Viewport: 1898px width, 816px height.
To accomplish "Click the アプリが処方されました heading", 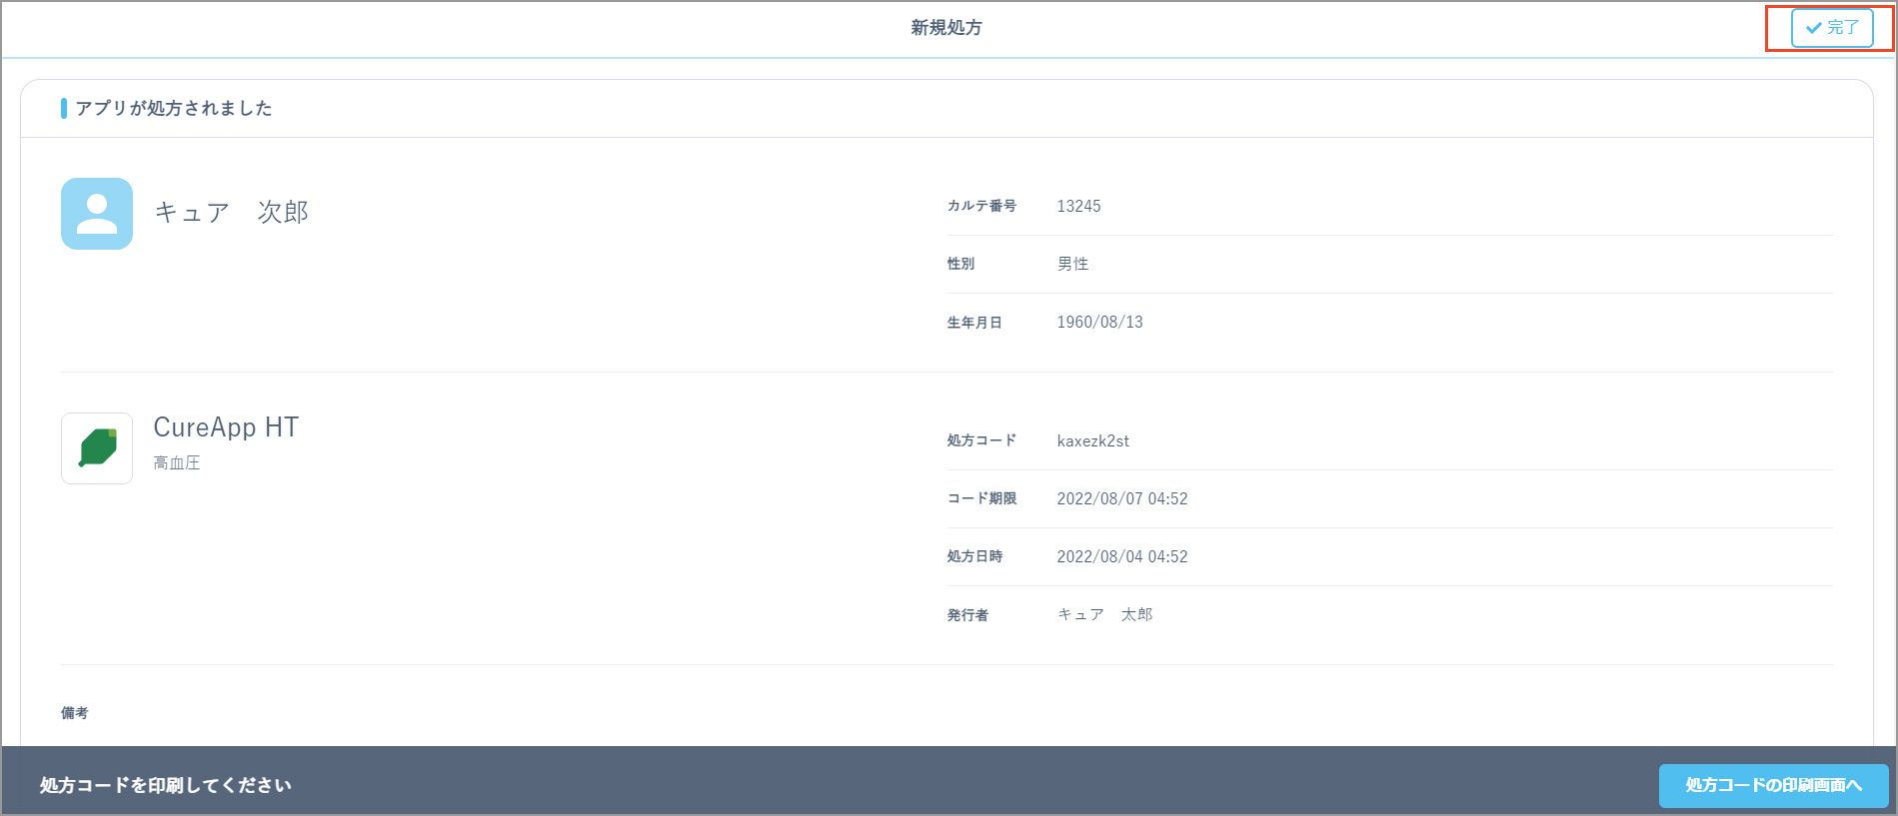I will pos(174,108).
